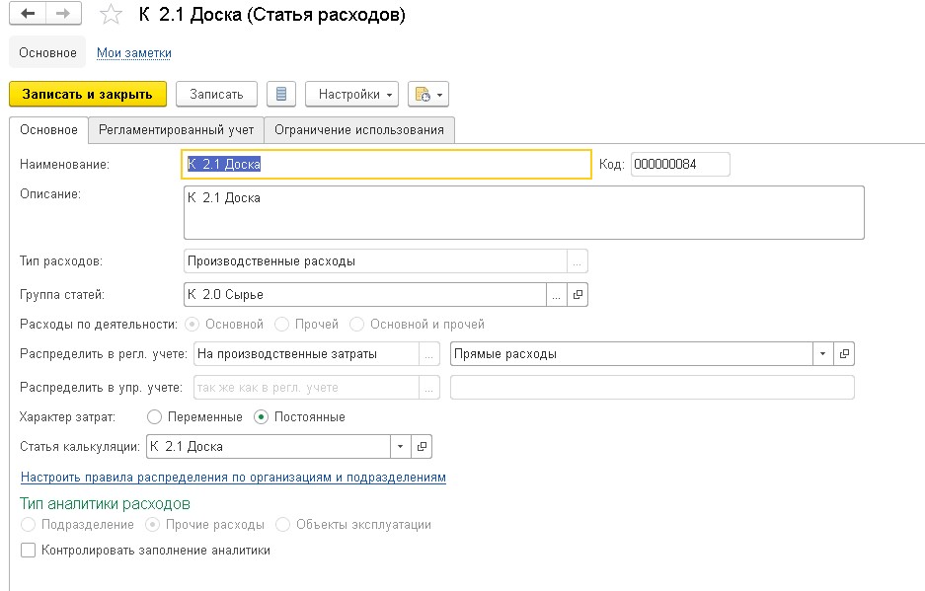Image resolution: width=925 pixels, height=591 pixels.
Task: Switch to Регламентированный учет tab
Action: click(176, 129)
